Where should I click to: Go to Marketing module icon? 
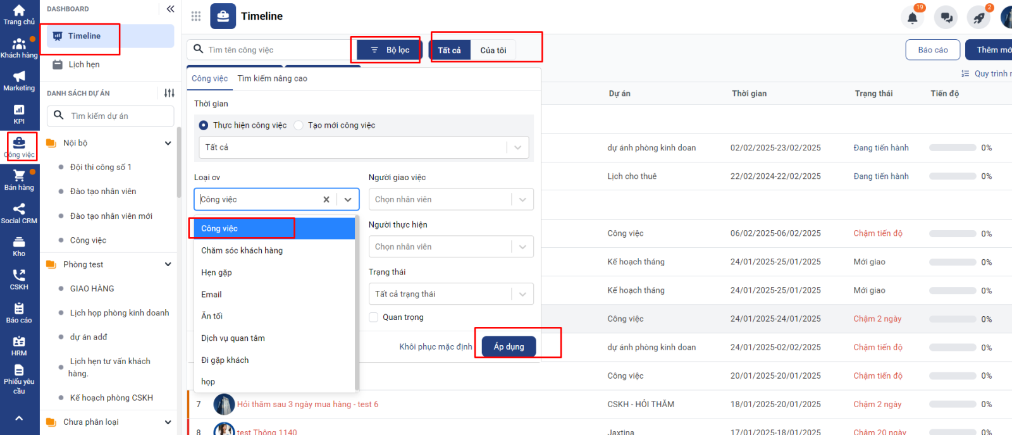click(19, 81)
